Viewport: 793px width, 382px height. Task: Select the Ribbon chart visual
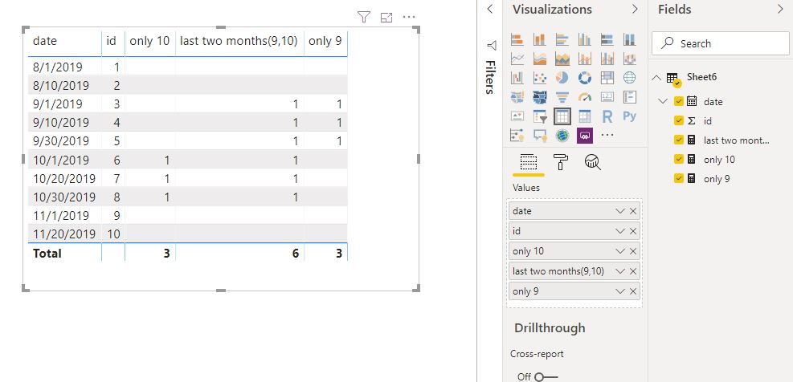(x=630, y=59)
